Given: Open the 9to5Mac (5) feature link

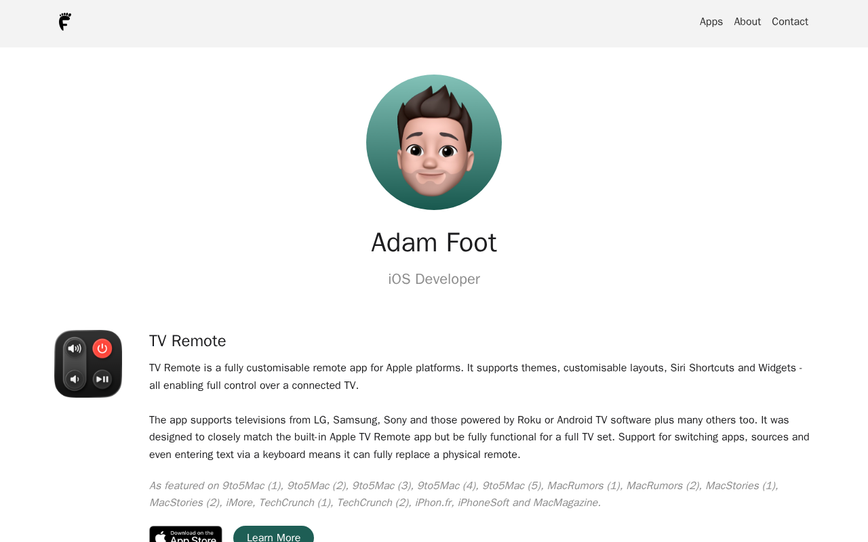Looking at the screenshot, I should (x=512, y=486).
